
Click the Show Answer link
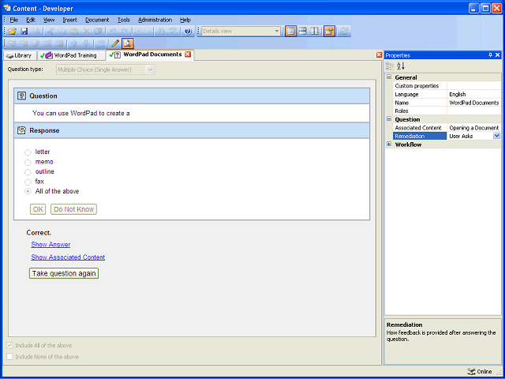pos(50,245)
